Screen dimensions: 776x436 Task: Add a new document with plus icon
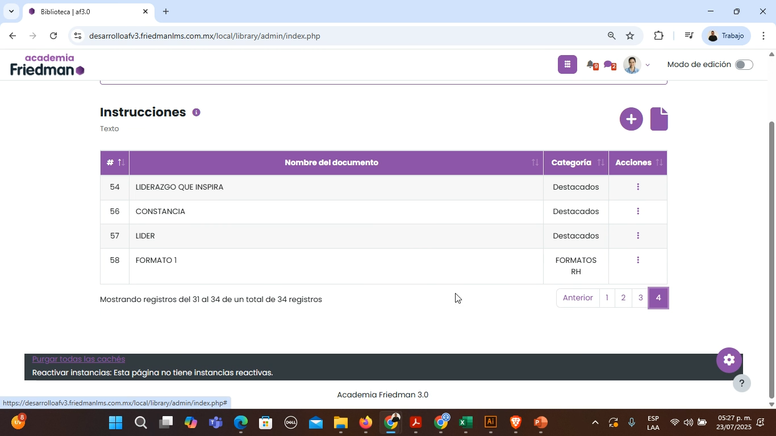(631, 119)
